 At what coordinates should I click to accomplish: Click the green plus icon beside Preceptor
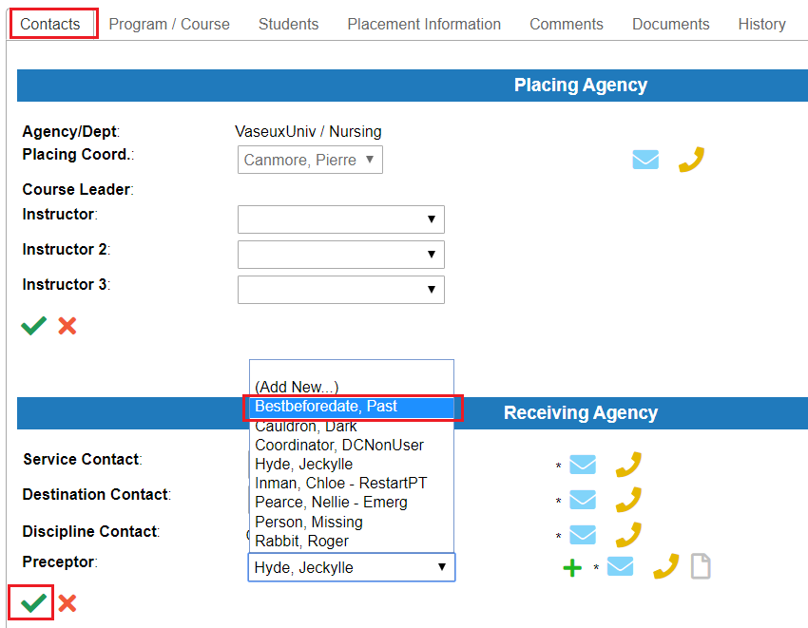(x=572, y=568)
